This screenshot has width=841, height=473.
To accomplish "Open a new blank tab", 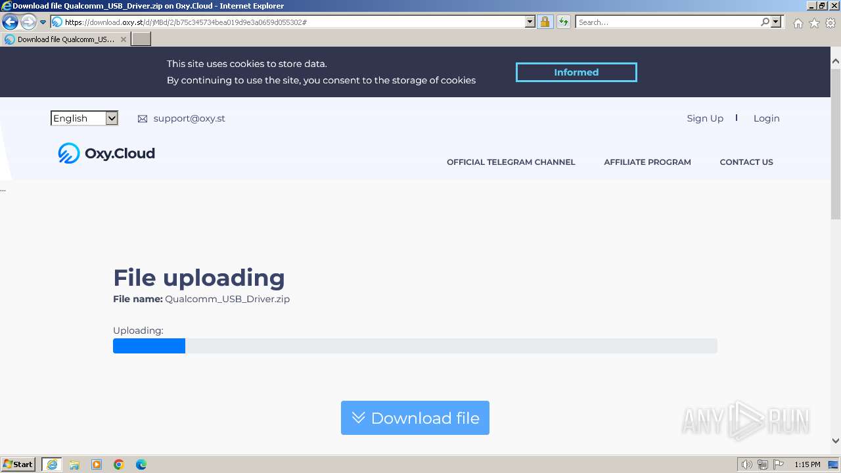I will click(141, 39).
